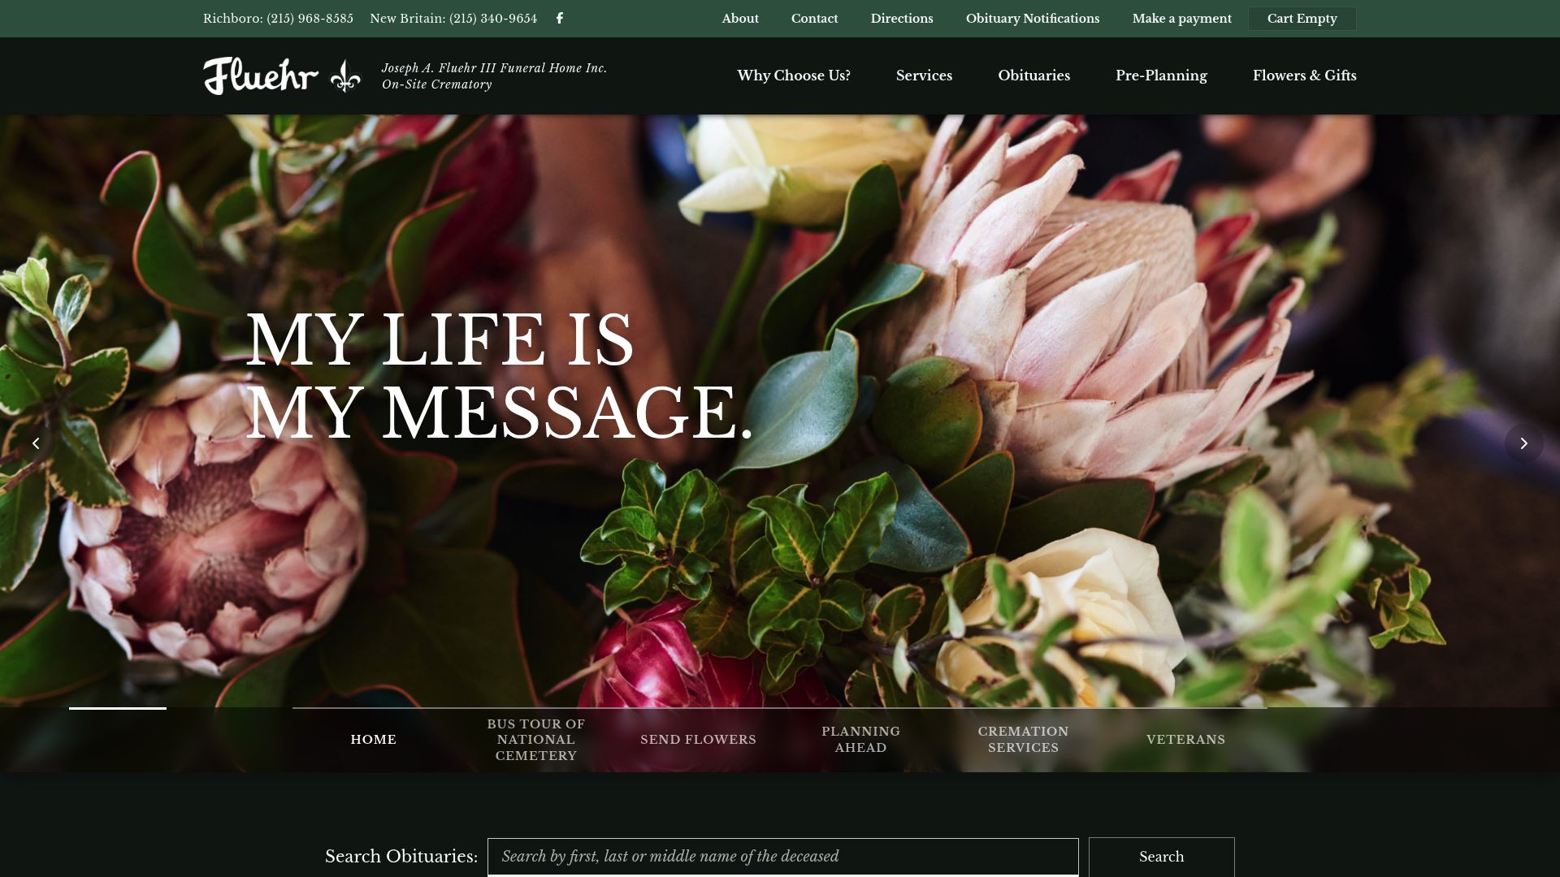The width and height of the screenshot is (1560, 877).
Task: Switch to the SEND FLOWERS tab
Action: click(698, 739)
